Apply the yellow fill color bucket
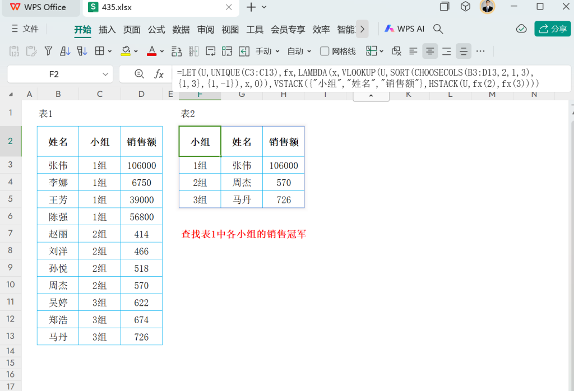Viewport: 574px width, 391px height. [x=126, y=51]
